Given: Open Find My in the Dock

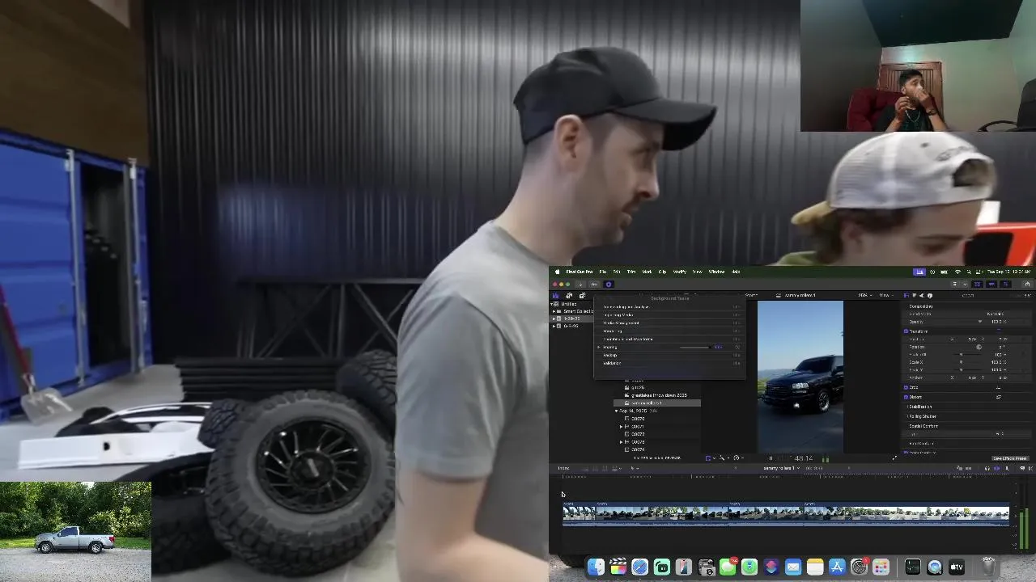Looking at the screenshot, I should click(749, 567).
